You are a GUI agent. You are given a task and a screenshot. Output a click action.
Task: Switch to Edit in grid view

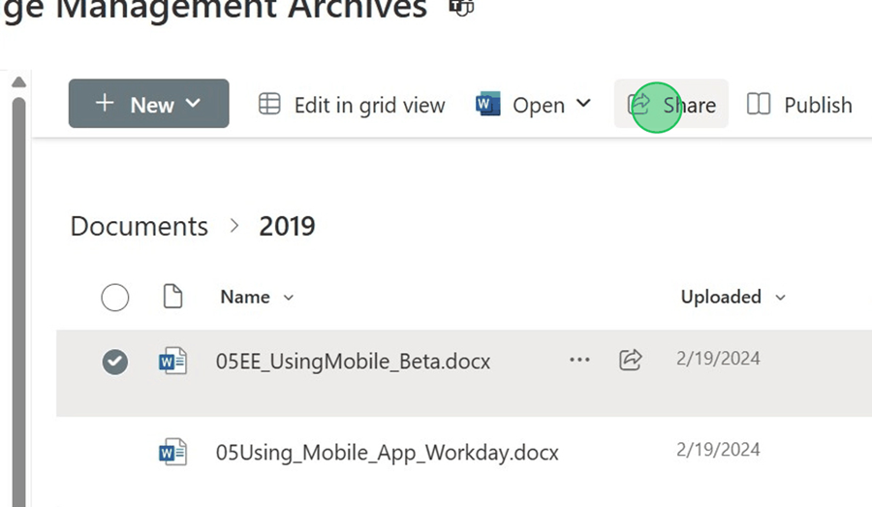[352, 105]
